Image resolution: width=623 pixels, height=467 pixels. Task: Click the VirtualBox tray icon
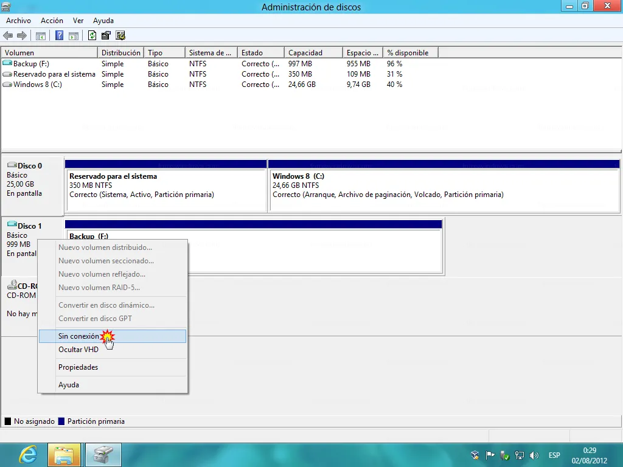(475, 455)
